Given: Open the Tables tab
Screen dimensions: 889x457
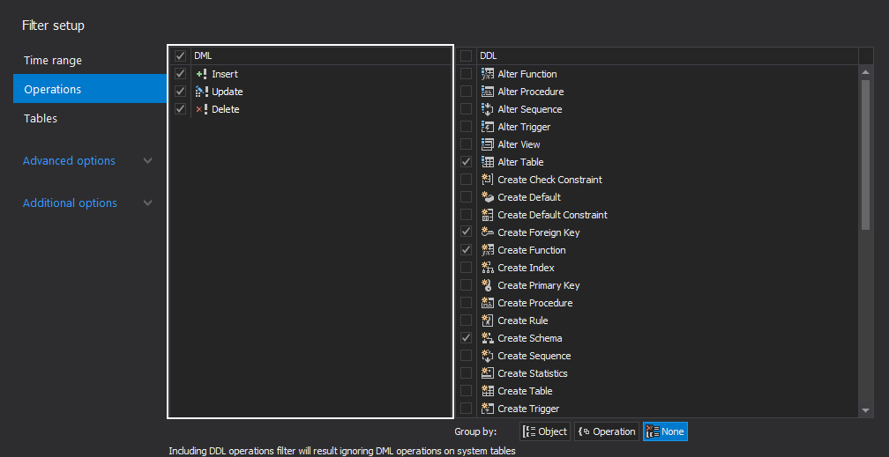Looking at the screenshot, I should [x=90, y=118].
